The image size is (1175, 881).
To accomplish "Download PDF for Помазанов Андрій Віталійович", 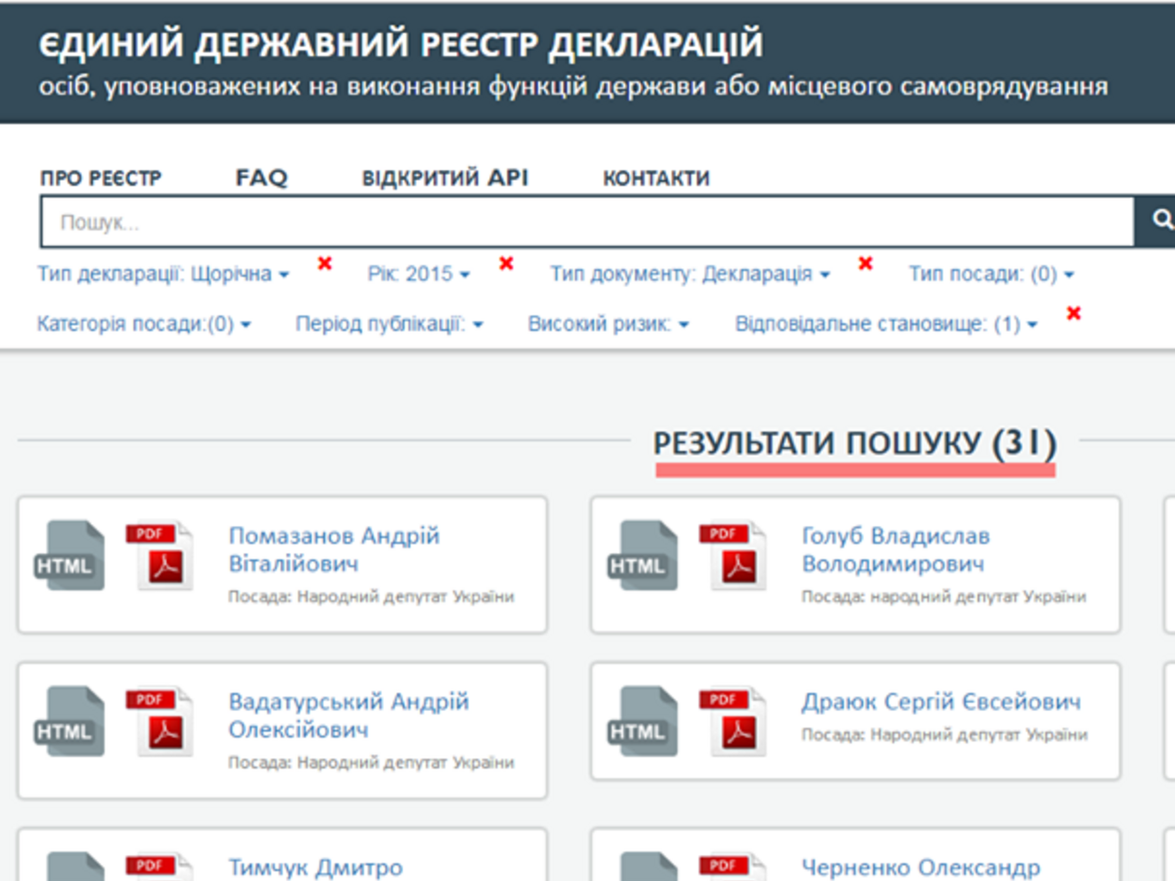I will pyautogui.click(x=160, y=556).
